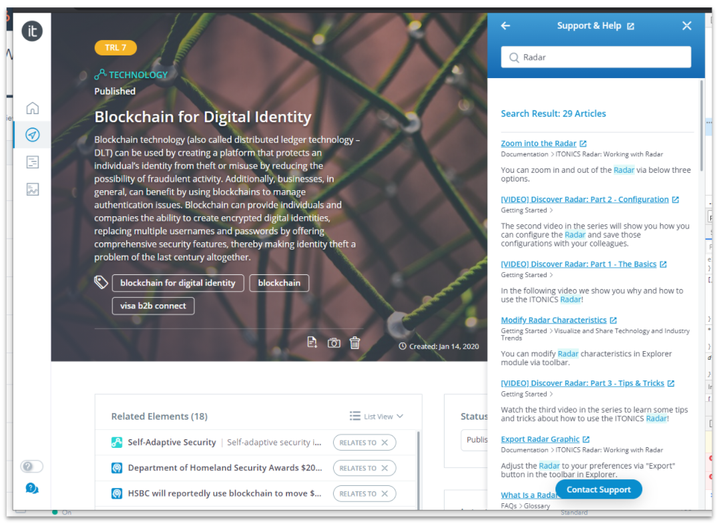Open 'Discover Radar: Part 2 - Configuration' video
This screenshot has width=723, height=526.
click(585, 199)
